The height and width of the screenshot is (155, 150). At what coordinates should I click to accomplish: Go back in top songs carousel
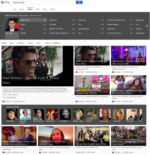coord(3,26)
